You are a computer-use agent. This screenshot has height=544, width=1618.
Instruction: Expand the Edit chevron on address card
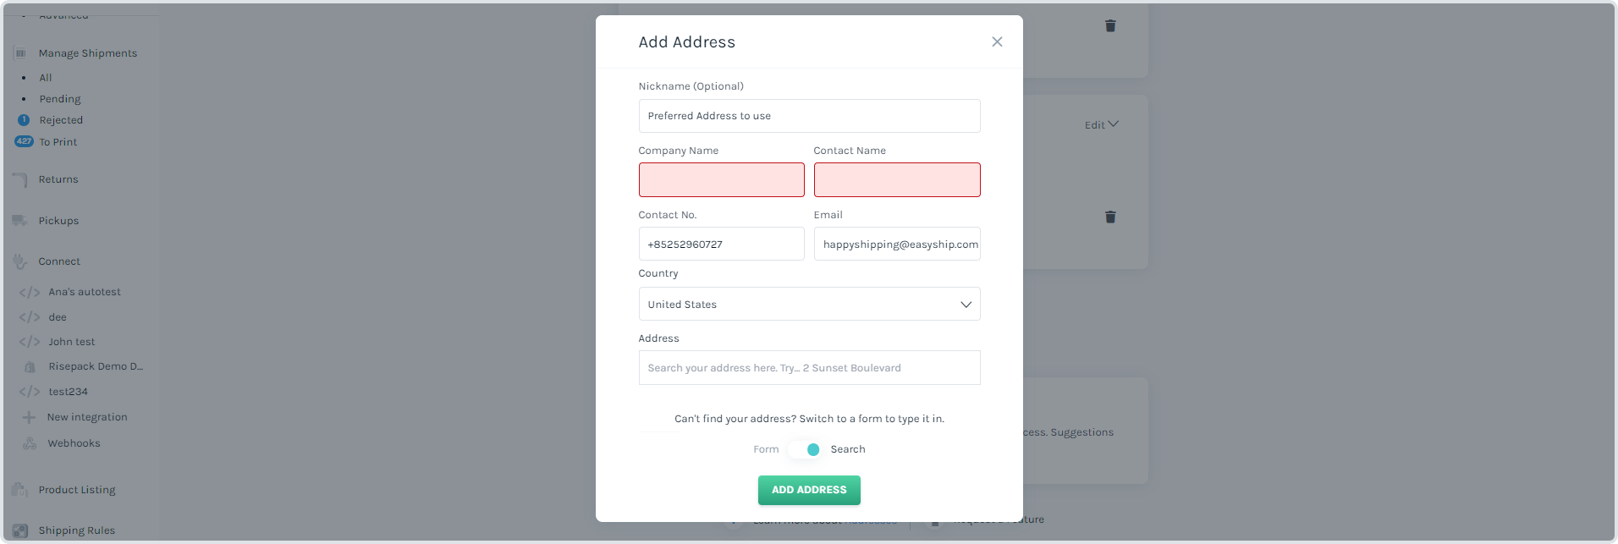coord(1114,124)
